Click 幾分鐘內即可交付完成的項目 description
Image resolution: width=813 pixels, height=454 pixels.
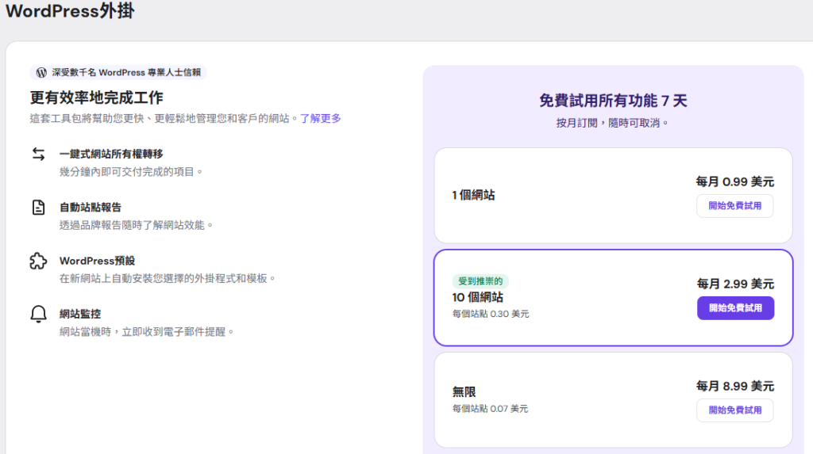point(131,172)
